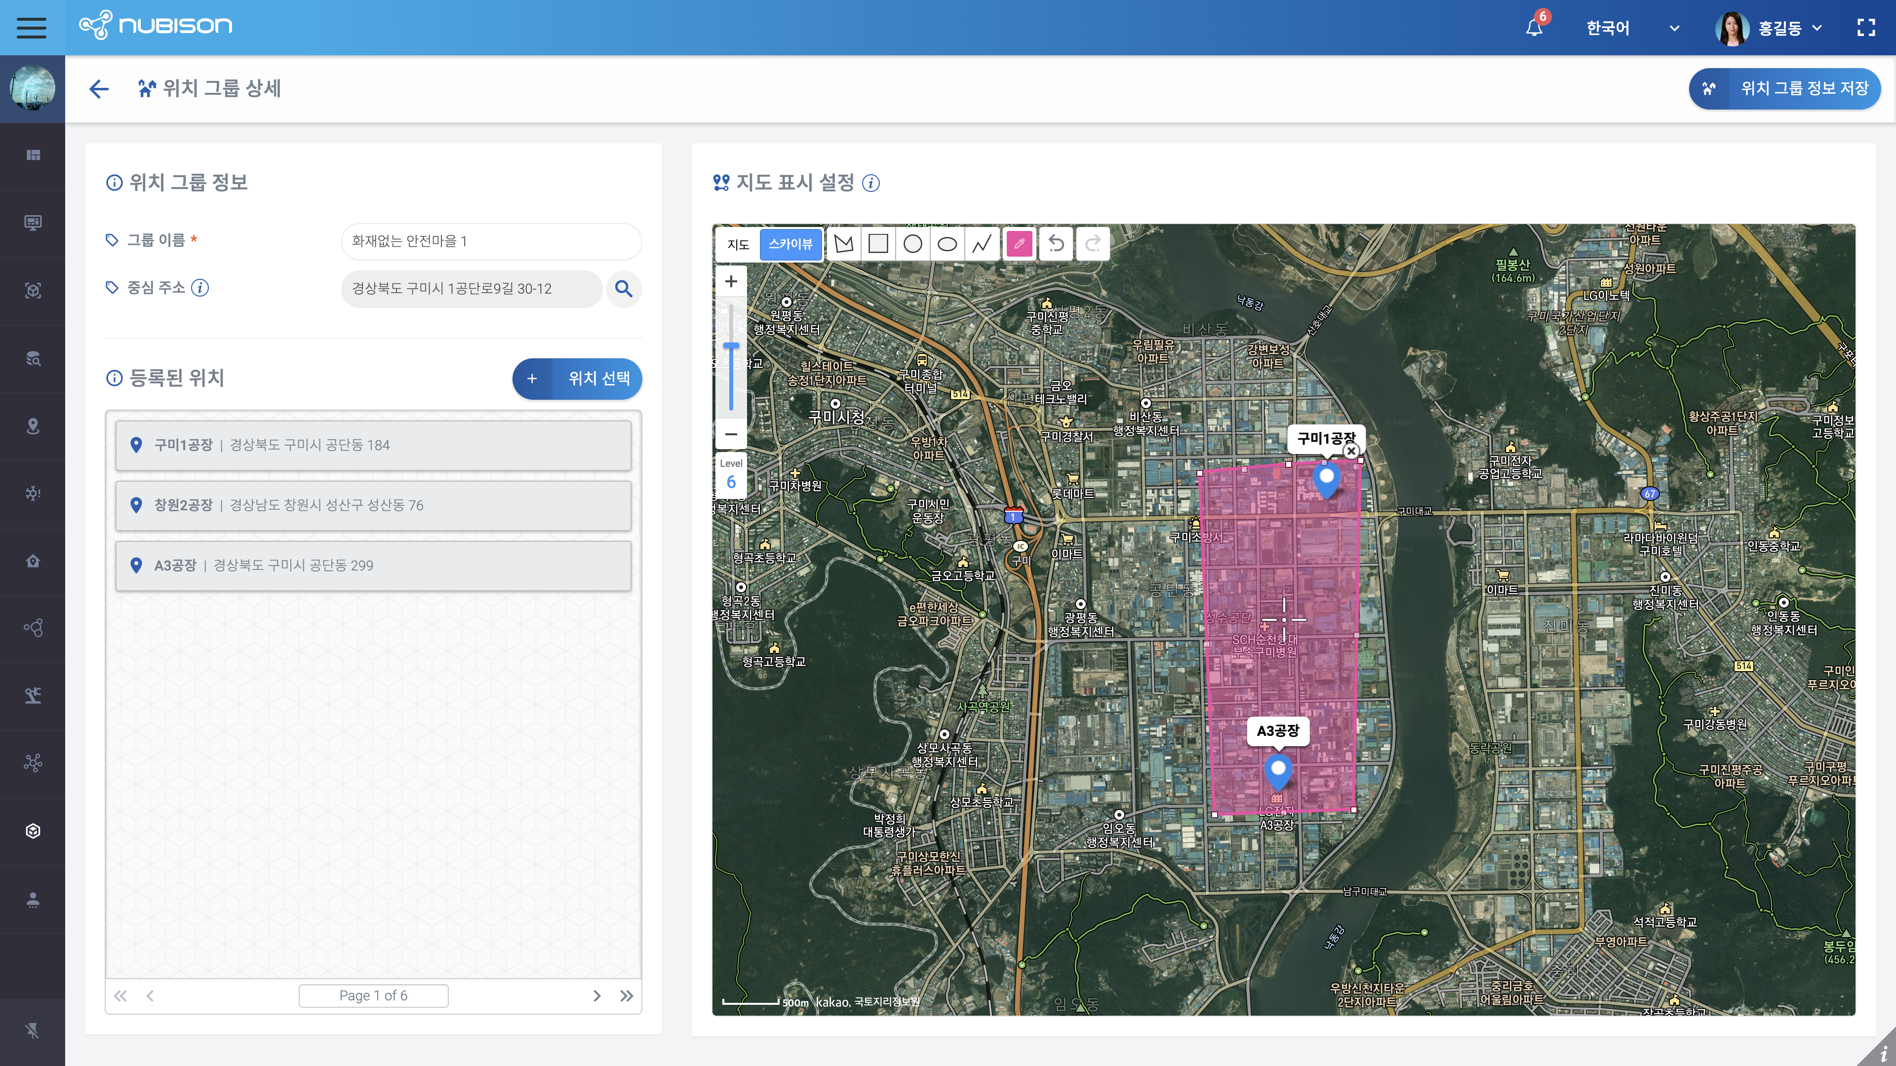
Task: Select the rectangle drawing tool
Action: [x=878, y=244]
